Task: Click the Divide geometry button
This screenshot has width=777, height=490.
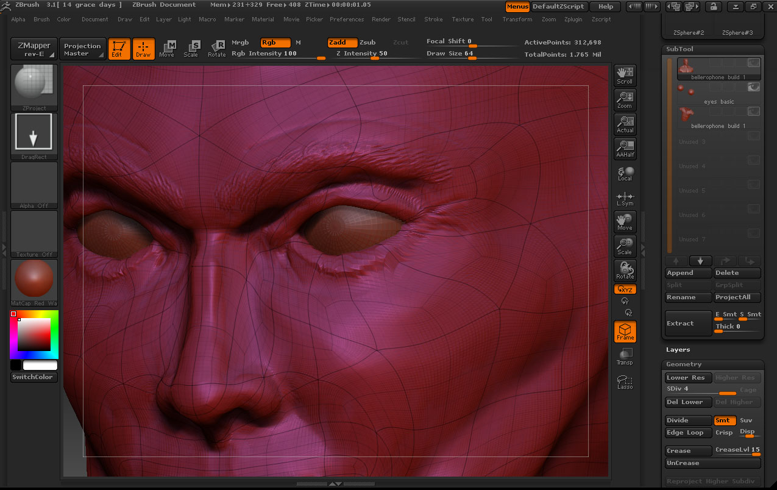Action: (x=689, y=421)
